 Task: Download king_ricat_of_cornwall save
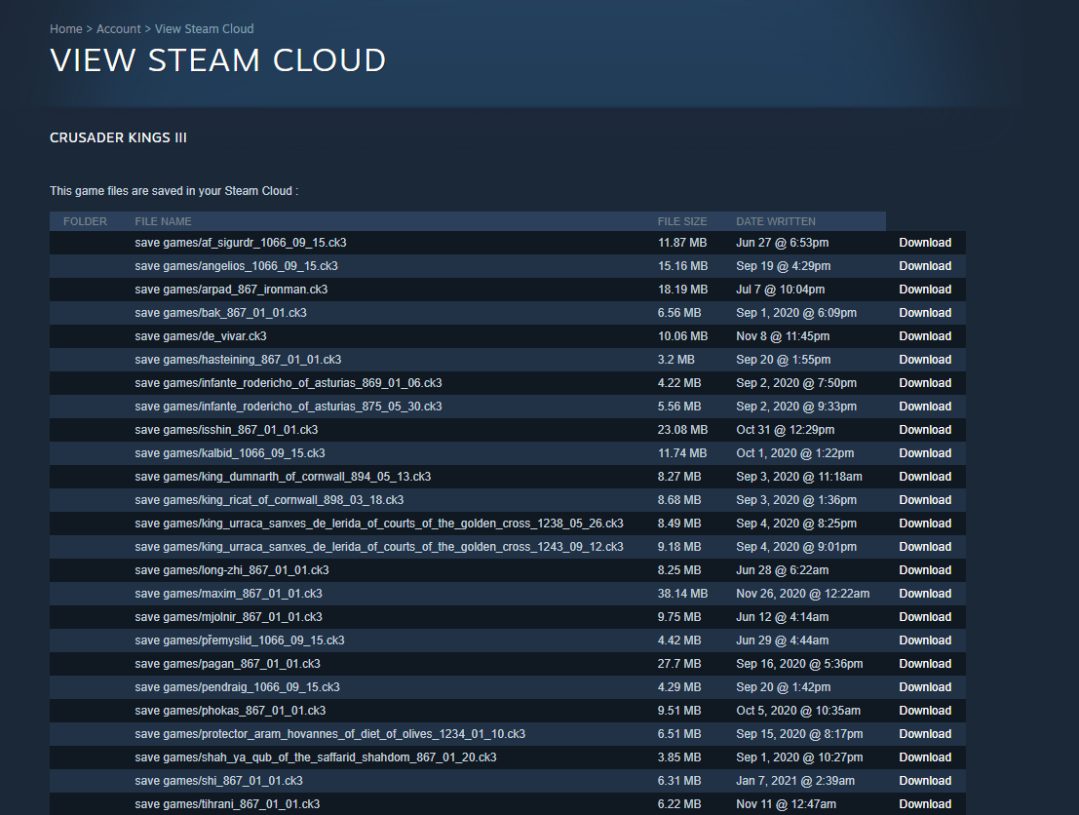tap(925, 500)
